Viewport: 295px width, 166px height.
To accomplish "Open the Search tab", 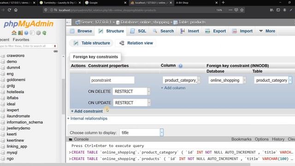I will point(163,31).
